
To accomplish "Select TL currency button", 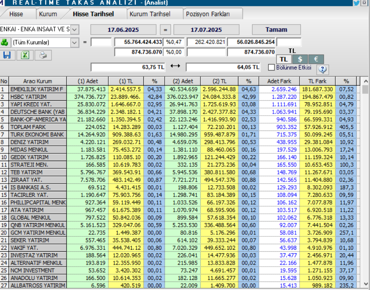I will pyautogui.click(x=284, y=59).
